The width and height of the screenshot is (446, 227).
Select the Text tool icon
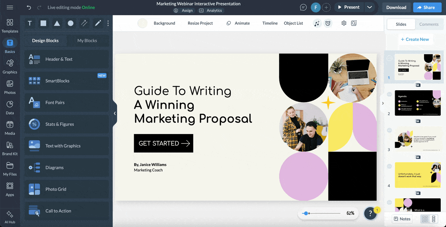tap(30, 23)
